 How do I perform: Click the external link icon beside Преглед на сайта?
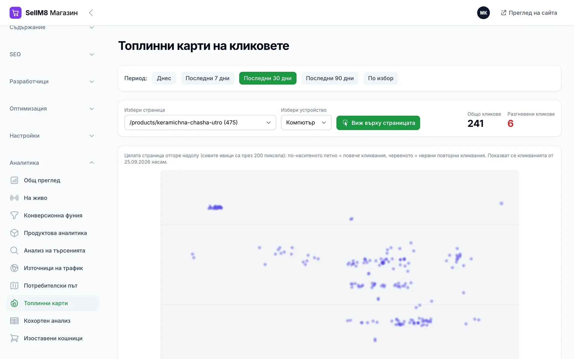pos(503,13)
